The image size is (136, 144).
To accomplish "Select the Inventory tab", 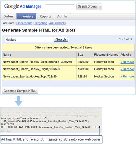I will (27, 16).
